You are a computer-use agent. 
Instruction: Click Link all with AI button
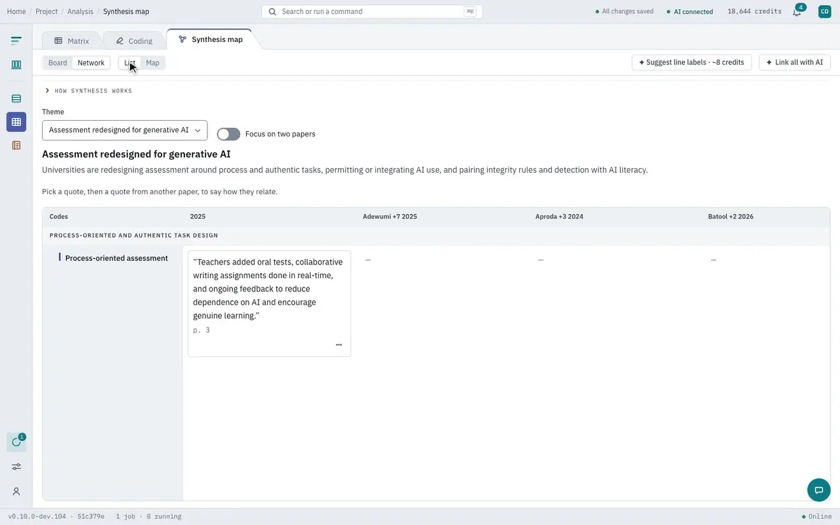(795, 62)
